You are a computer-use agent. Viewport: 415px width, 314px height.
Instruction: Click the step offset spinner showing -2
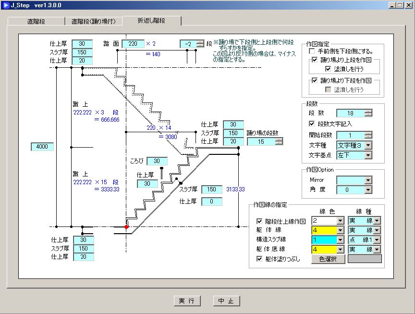click(200, 44)
